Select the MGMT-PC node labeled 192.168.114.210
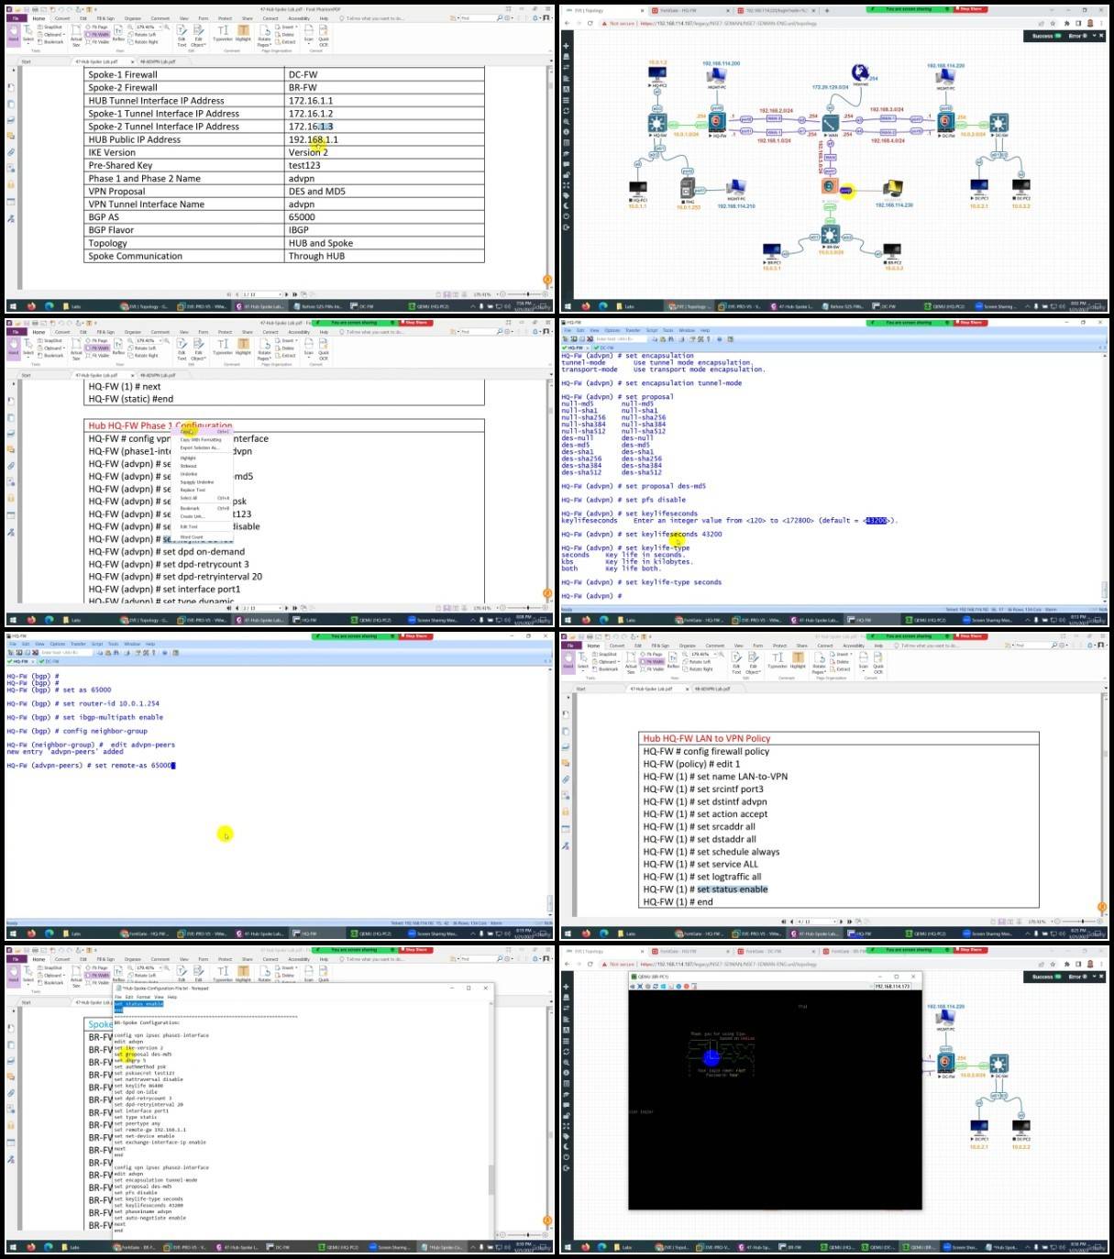Screen dimensions: 1114x1259 (735, 187)
